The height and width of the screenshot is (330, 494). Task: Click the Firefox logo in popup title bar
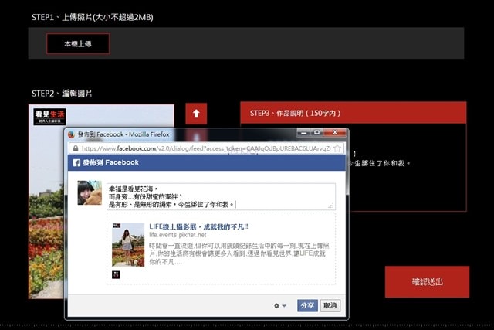72,134
